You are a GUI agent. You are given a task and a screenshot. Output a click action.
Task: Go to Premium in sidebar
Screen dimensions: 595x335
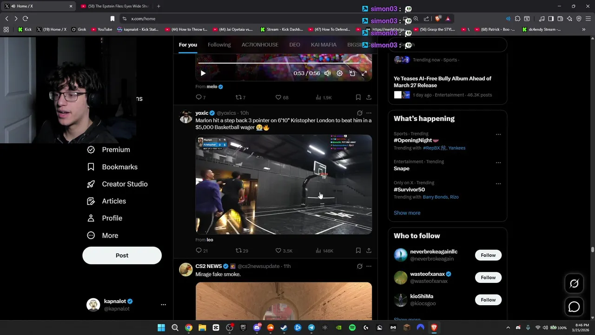click(108, 149)
